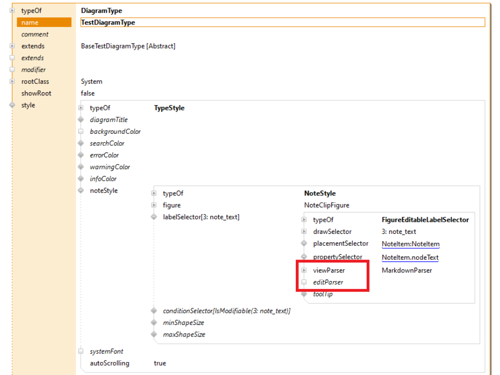Click the diamond marker beside searchColor
This screenshot has width=500, height=375.
pyautogui.click(x=81, y=143)
